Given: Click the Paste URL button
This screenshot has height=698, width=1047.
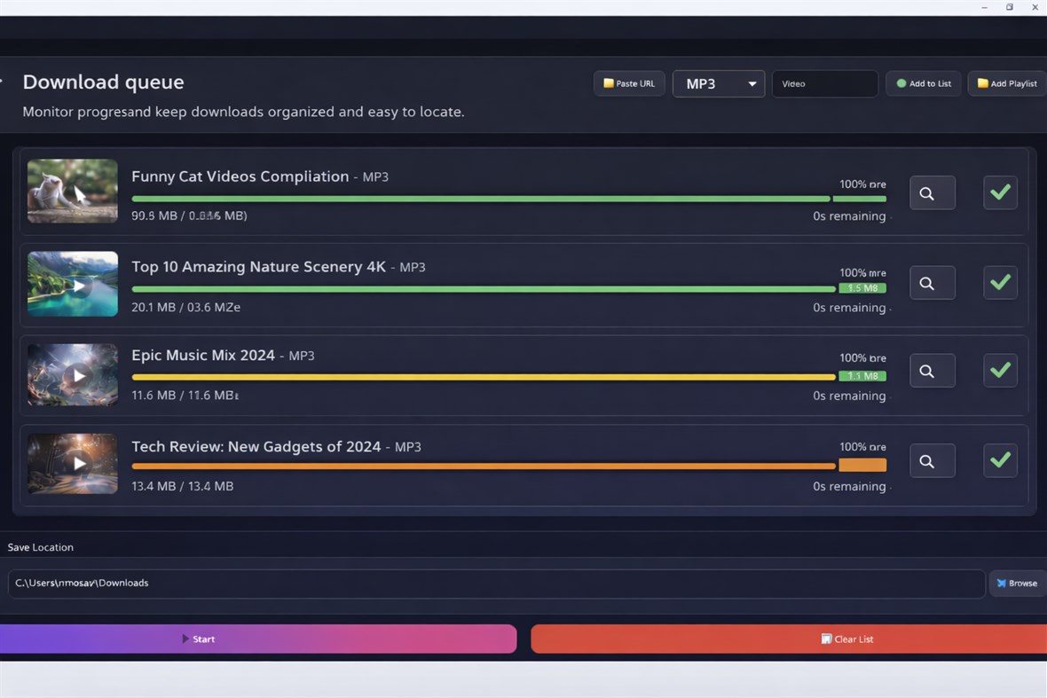Looking at the screenshot, I should pyautogui.click(x=629, y=84).
